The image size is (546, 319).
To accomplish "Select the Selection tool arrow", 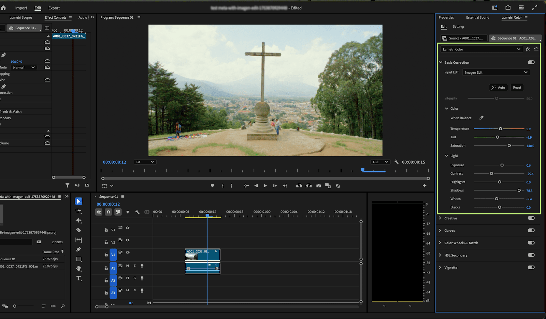I will coord(78,201).
